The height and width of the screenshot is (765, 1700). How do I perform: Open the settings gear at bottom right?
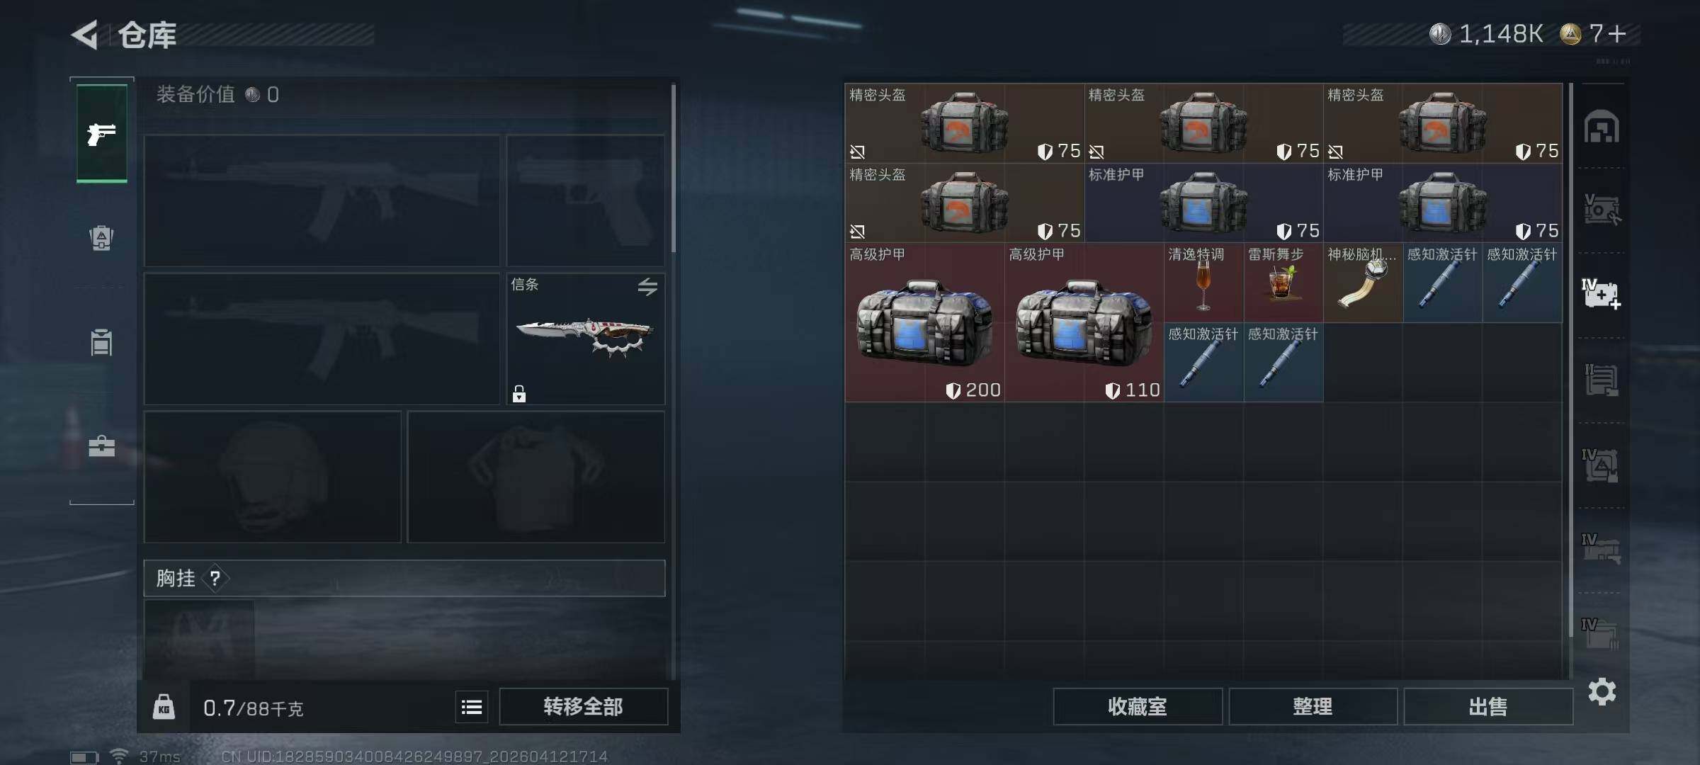click(1602, 691)
